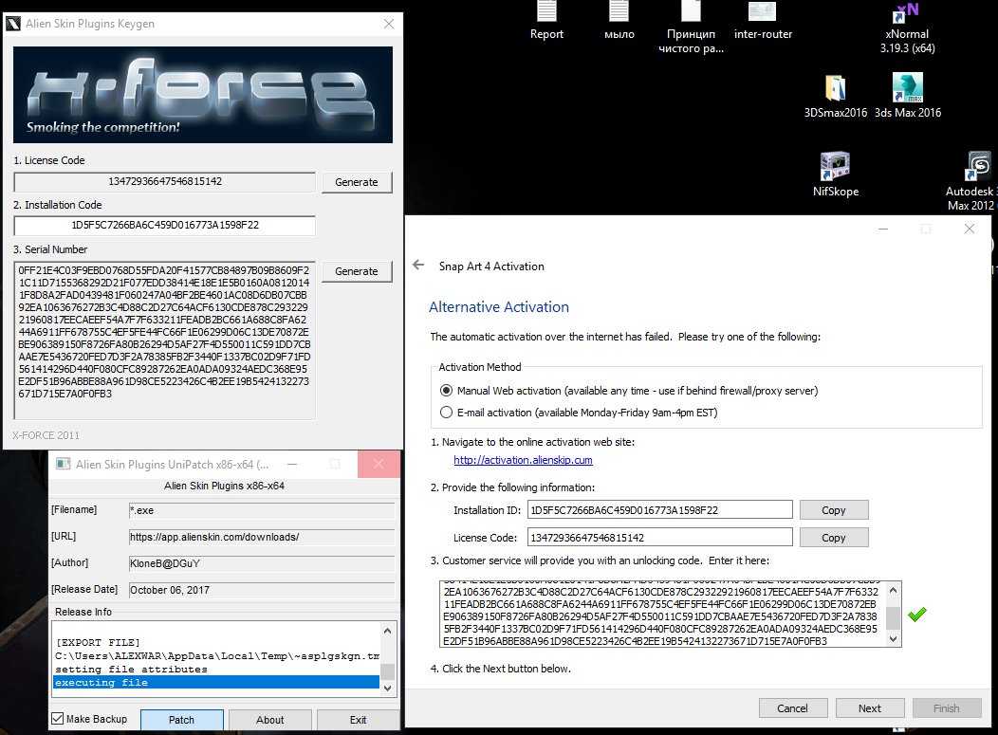Select Manual Web activation radio option
998x735 pixels.
click(x=446, y=390)
